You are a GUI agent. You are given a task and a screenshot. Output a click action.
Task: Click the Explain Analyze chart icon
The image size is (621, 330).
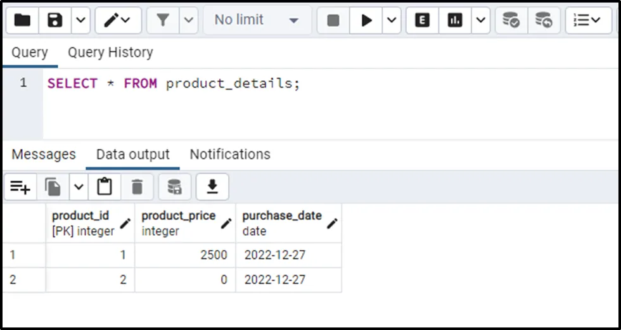[x=454, y=20]
